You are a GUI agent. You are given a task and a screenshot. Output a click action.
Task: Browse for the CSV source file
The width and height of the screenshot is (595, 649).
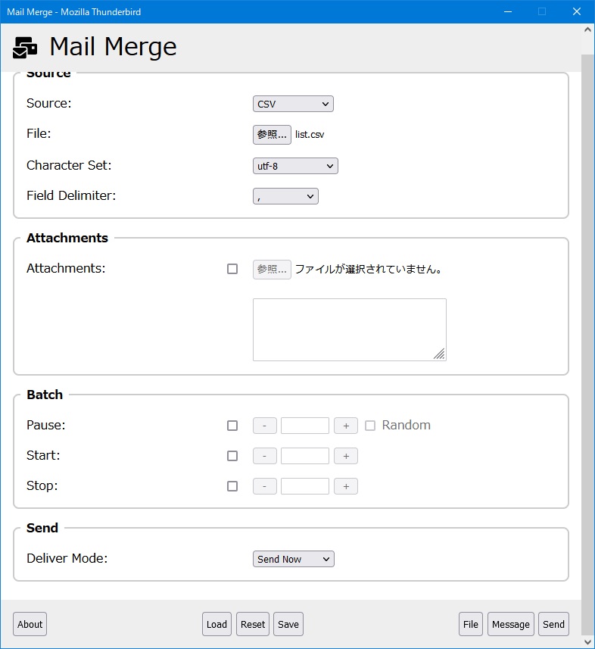click(x=272, y=135)
